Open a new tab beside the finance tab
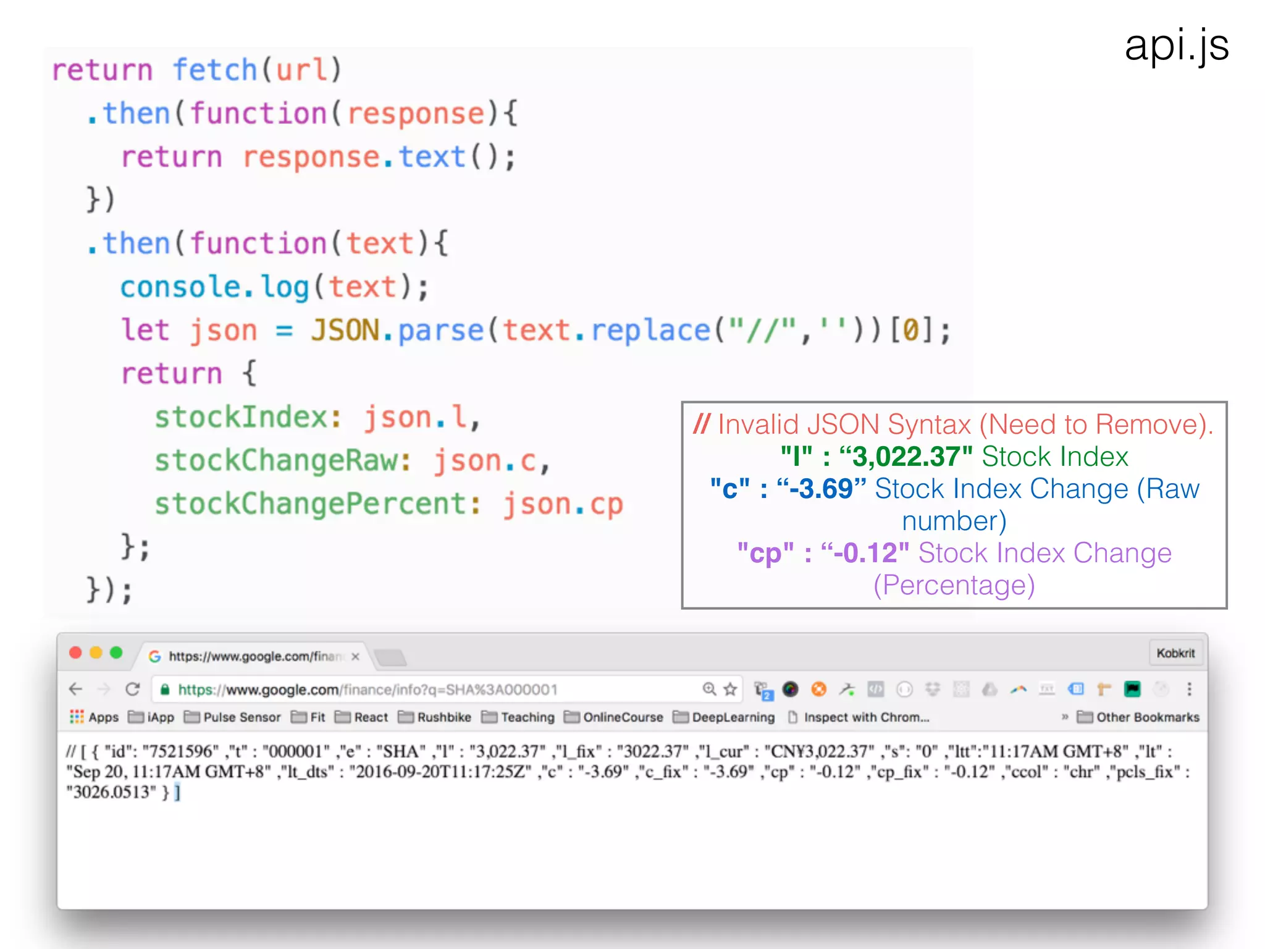This screenshot has width=1265, height=949. (x=390, y=657)
